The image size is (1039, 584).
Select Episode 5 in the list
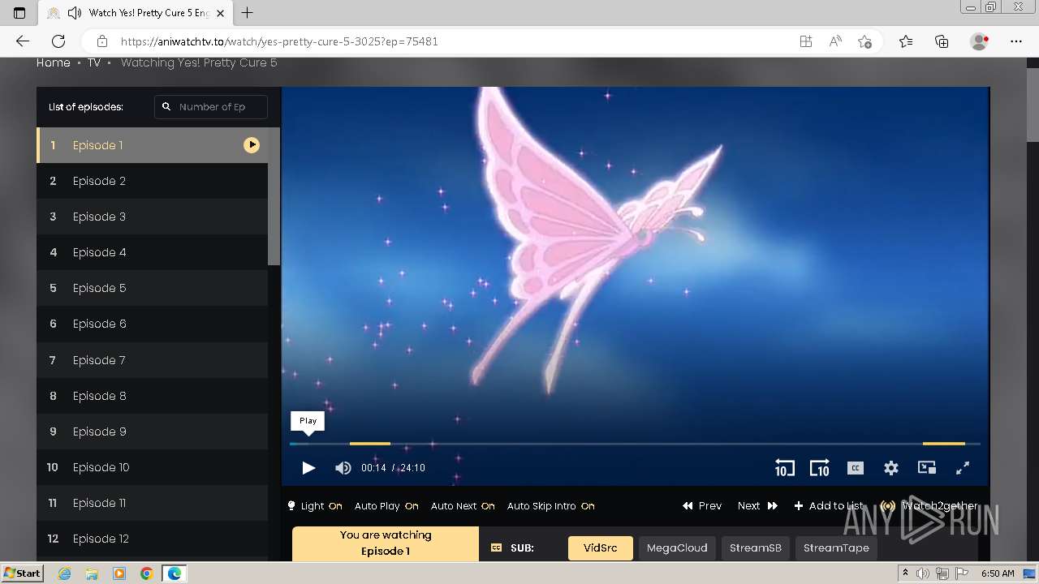tap(153, 288)
